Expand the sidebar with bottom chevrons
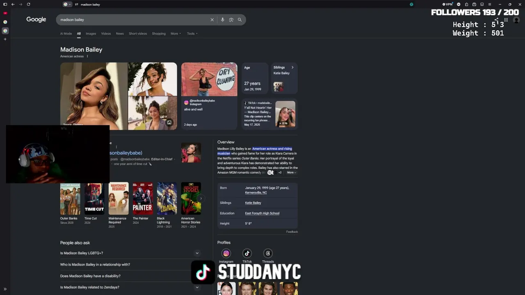This screenshot has height=295, width=525. (x=5, y=289)
